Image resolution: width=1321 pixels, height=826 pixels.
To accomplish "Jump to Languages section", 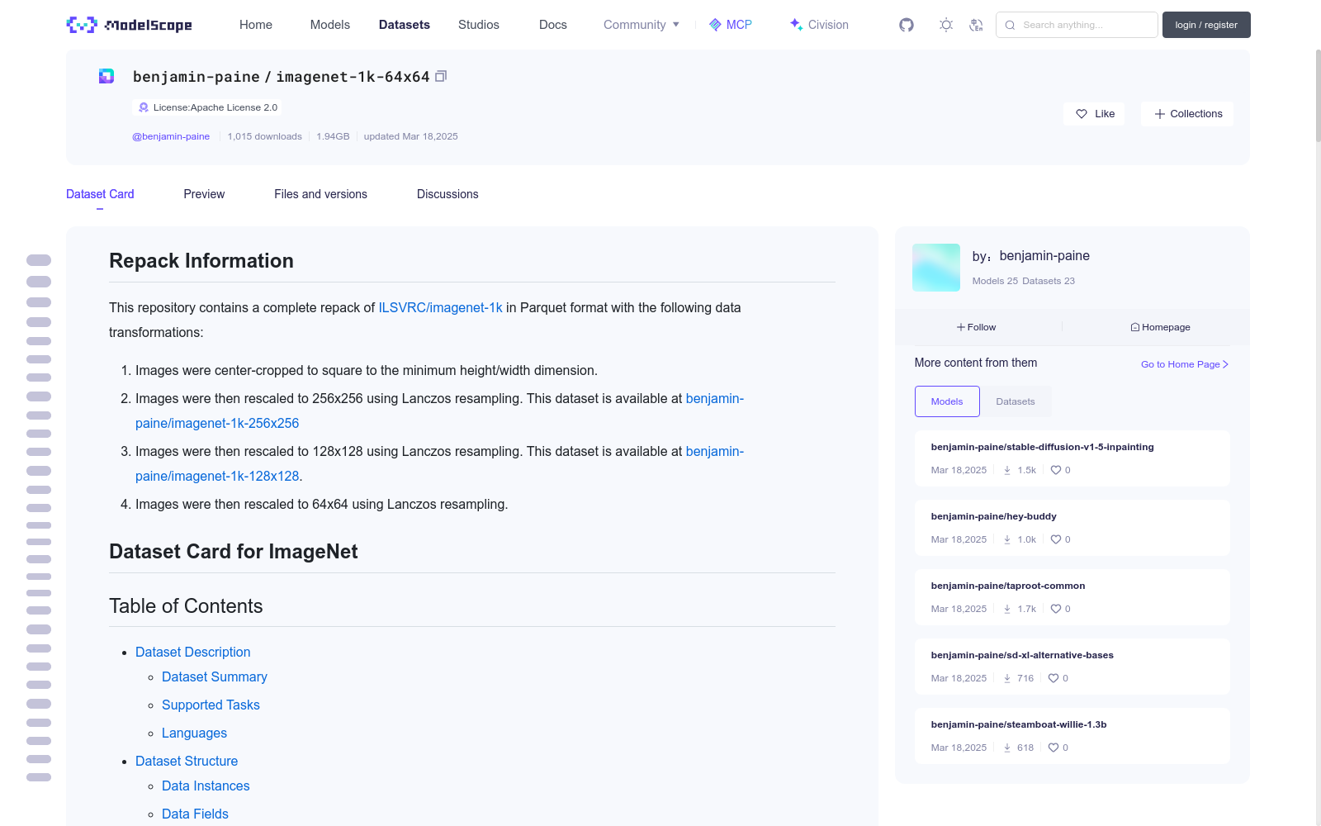I will (194, 733).
